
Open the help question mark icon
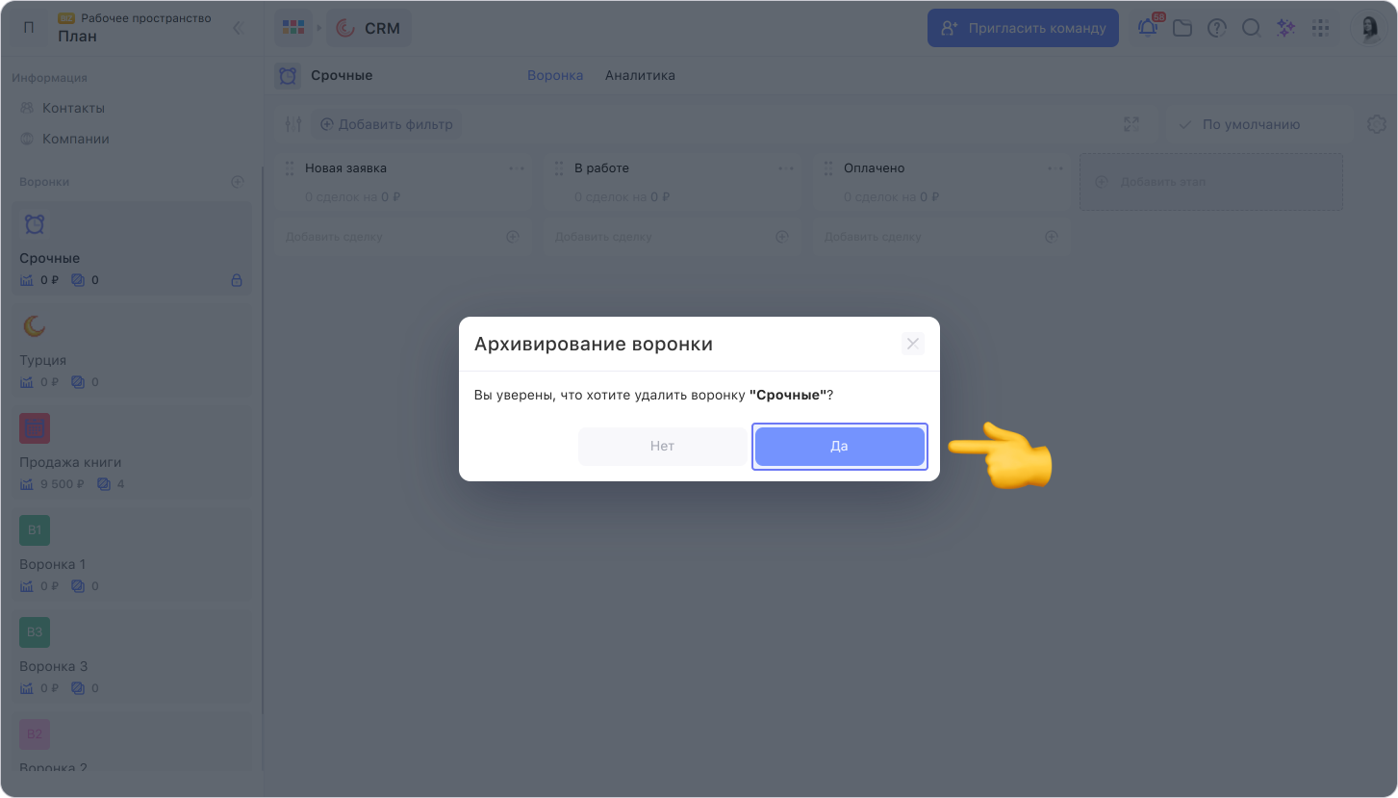point(1216,29)
